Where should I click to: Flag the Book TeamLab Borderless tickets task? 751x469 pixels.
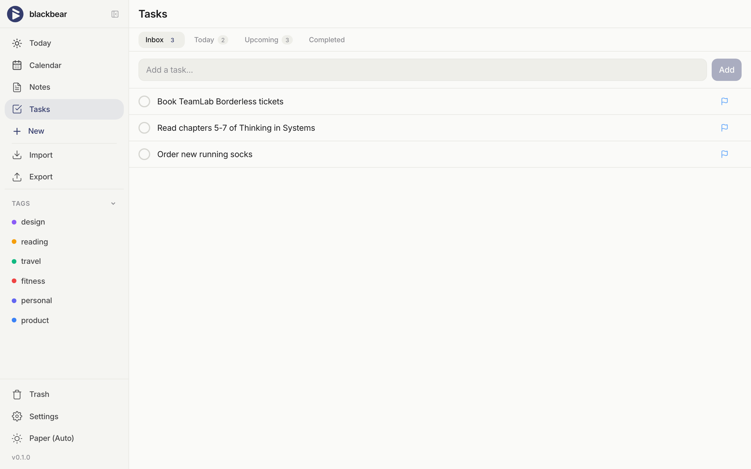tap(724, 101)
